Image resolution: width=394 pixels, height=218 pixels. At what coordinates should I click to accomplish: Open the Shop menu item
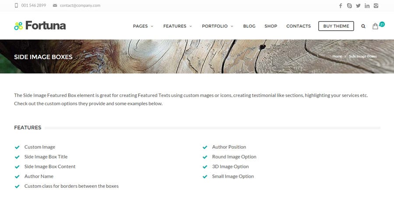coord(271,26)
